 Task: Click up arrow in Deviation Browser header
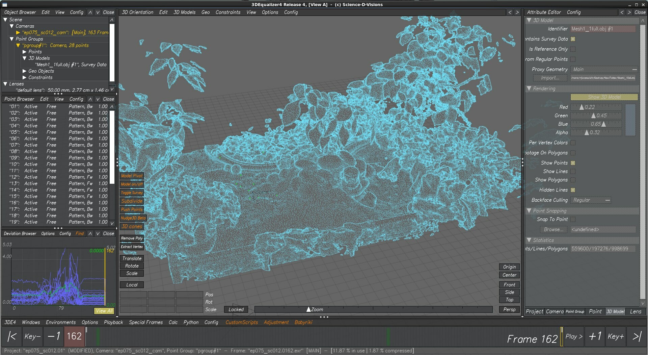(90, 233)
